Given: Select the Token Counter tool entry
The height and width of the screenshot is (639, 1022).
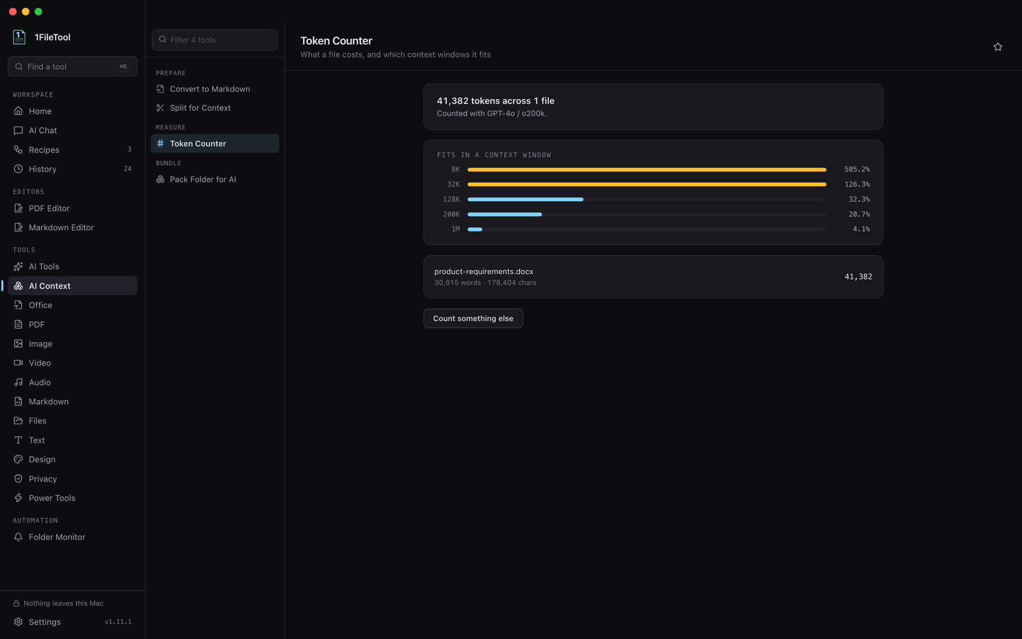Looking at the screenshot, I should coord(215,143).
